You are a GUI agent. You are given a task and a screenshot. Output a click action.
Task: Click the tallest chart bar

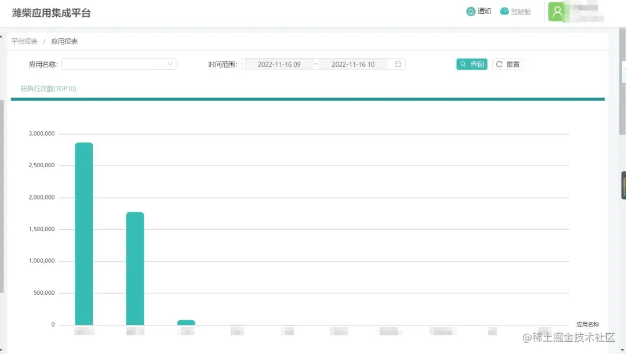point(84,234)
